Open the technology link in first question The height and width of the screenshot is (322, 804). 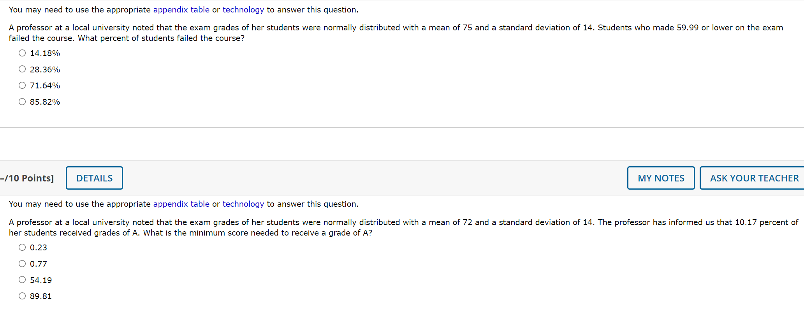tap(243, 9)
